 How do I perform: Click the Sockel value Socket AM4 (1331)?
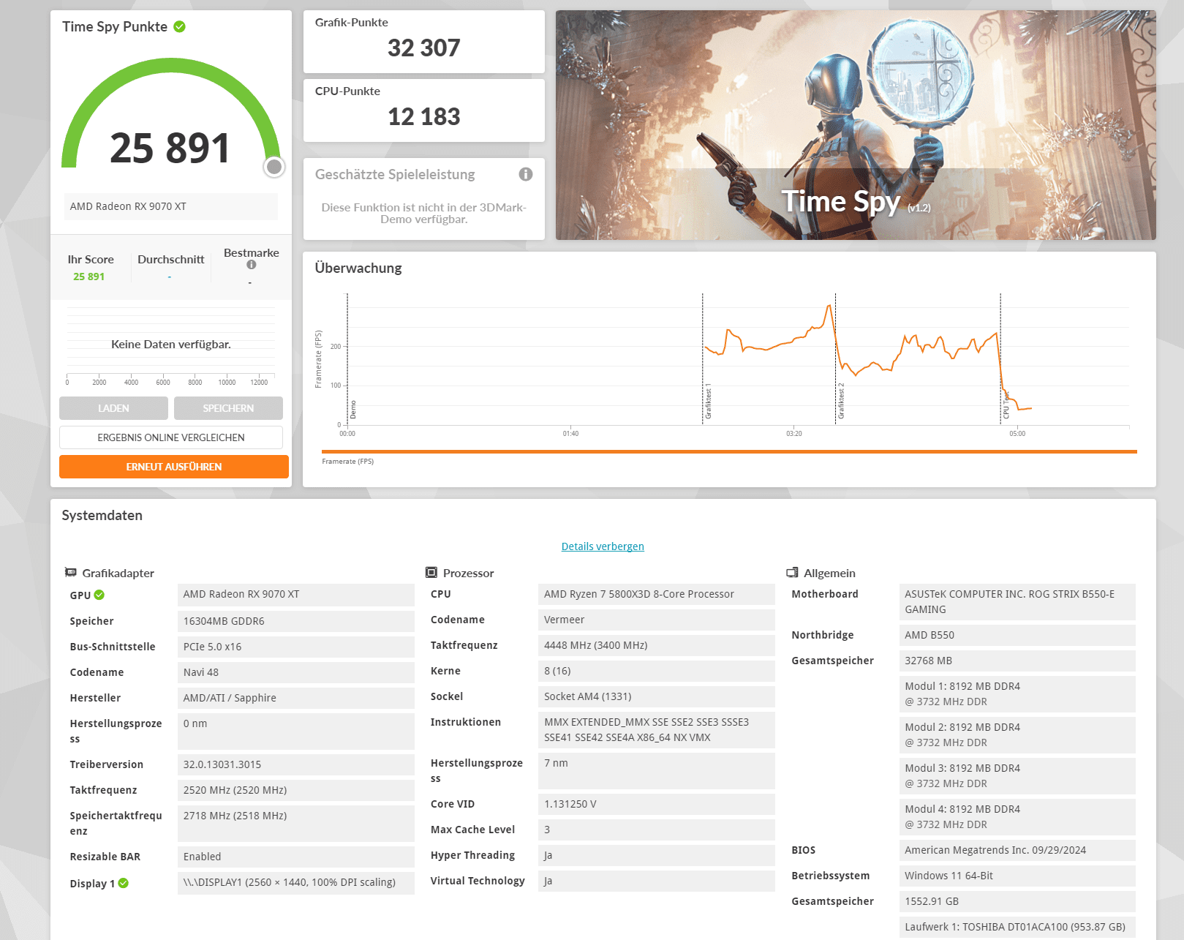[x=657, y=696]
